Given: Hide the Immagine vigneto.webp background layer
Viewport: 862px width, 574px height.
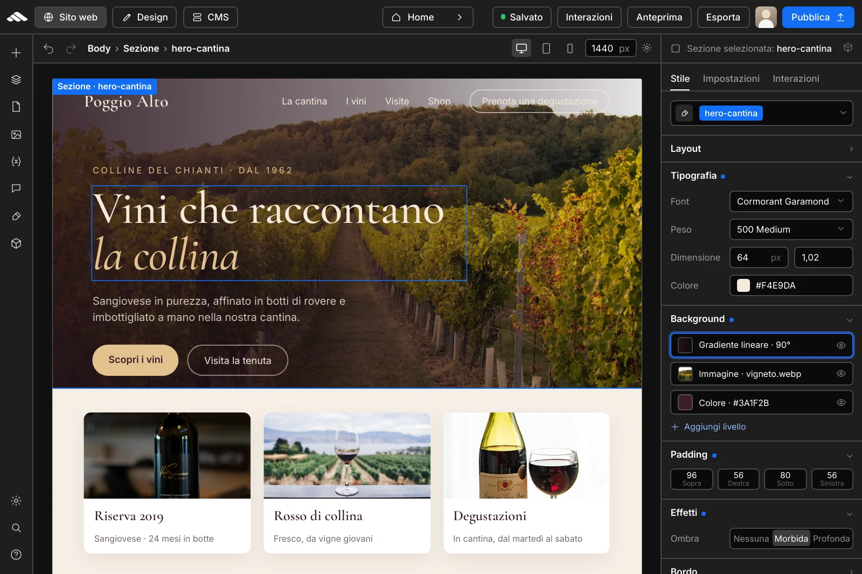Looking at the screenshot, I should click(x=841, y=374).
